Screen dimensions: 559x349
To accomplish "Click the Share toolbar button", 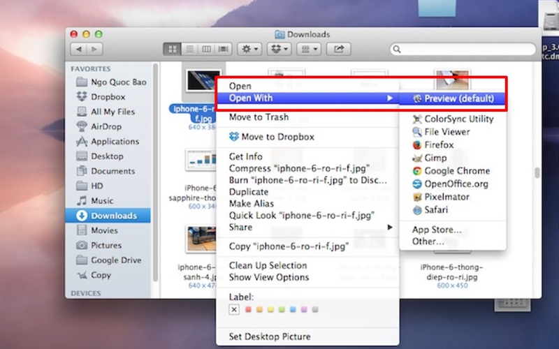I will (338, 49).
